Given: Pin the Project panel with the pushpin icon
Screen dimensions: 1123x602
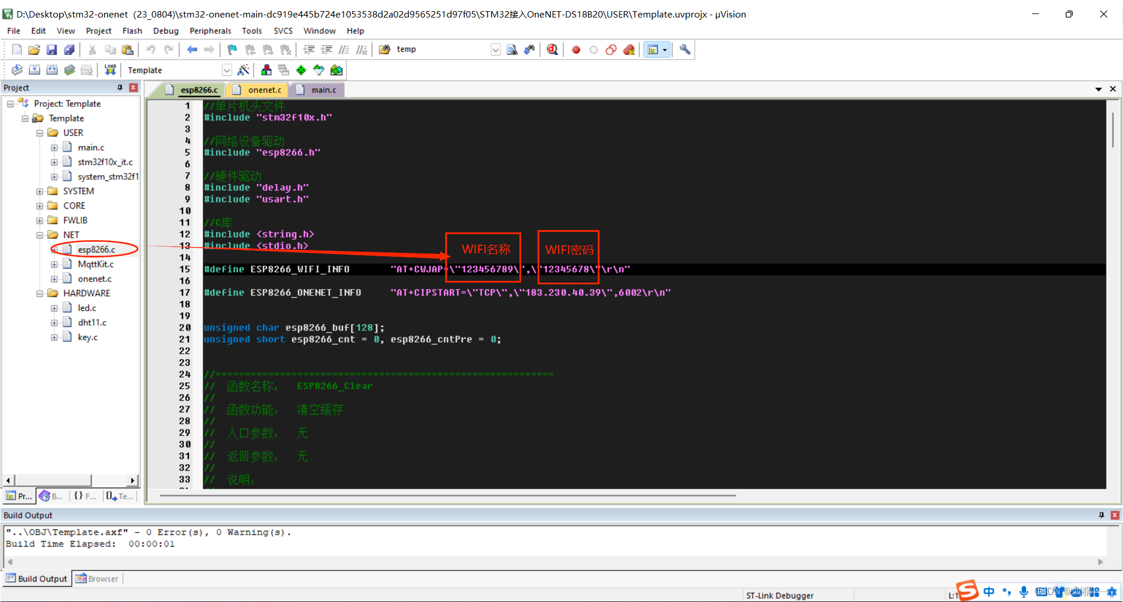Looking at the screenshot, I should point(120,88).
